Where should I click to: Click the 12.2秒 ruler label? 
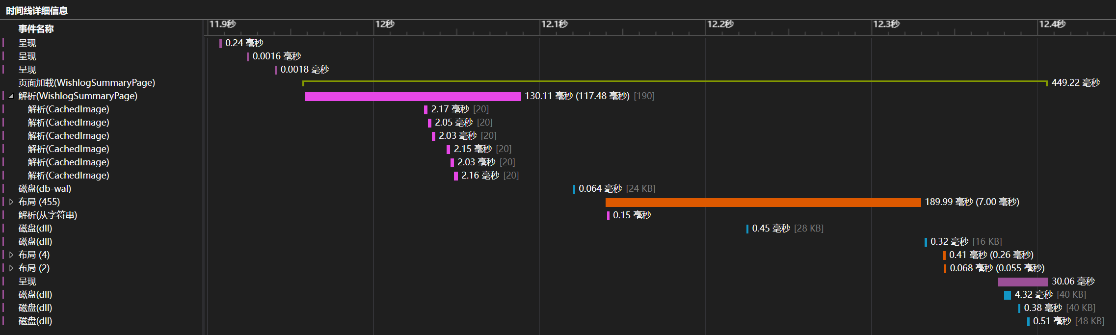720,24
